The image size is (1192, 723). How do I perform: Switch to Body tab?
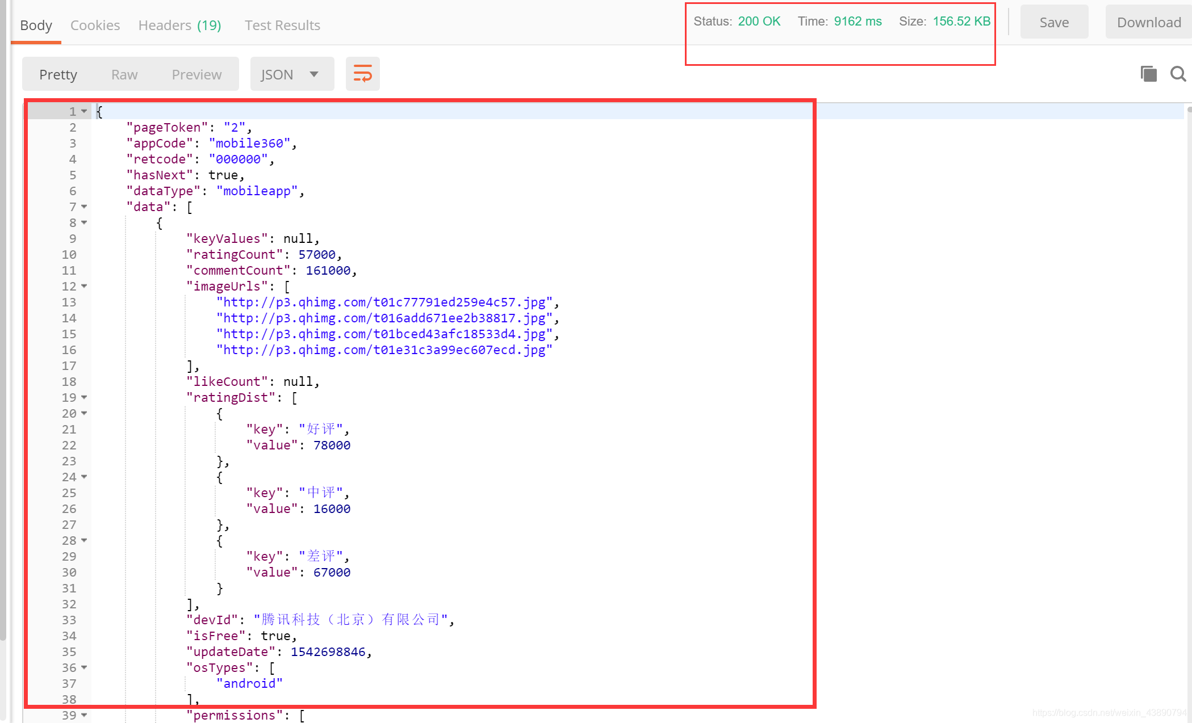(36, 25)
